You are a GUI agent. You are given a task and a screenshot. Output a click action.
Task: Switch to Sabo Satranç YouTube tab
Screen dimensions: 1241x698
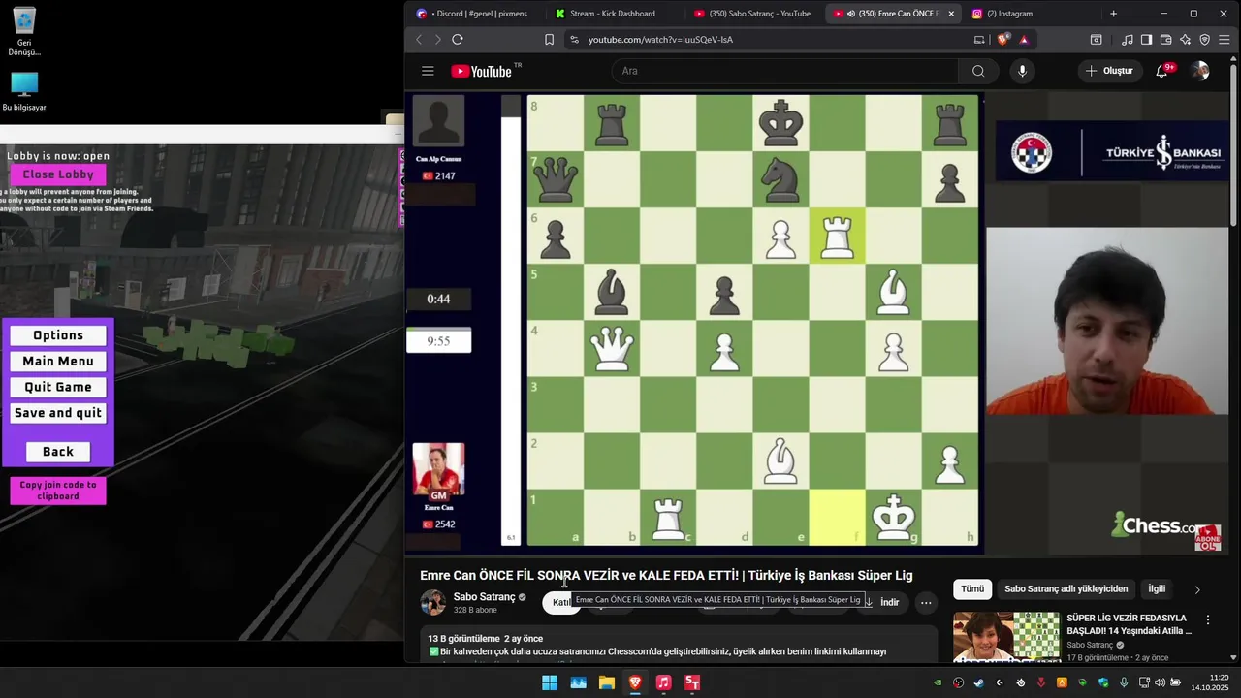point(753,14)
